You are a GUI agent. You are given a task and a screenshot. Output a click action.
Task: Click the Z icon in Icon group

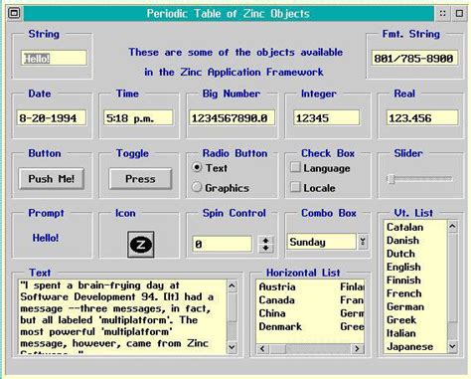pyautogui.click(x=141, y=245)
